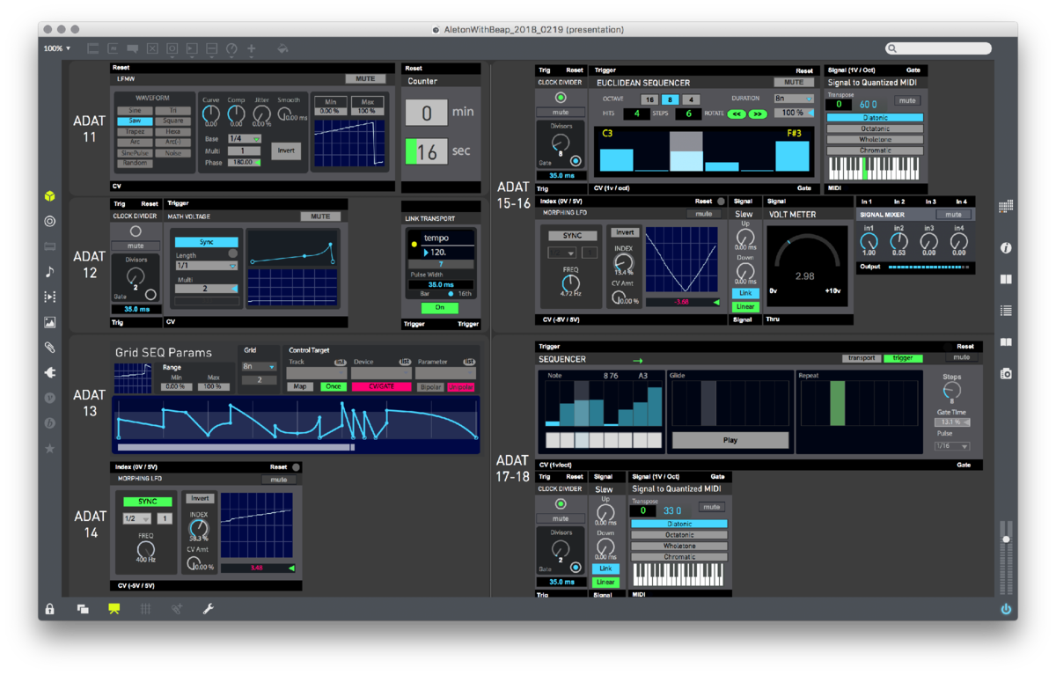Screen dimensions: 1056x675
Task: Select Wholetone scale in ADAT 15-16 quantizer
Action: (x=875, y=139)
